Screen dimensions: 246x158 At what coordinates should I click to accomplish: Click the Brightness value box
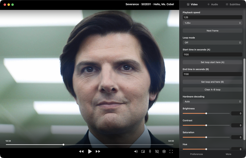click(237, 113)
